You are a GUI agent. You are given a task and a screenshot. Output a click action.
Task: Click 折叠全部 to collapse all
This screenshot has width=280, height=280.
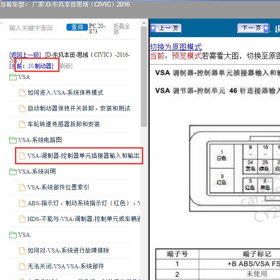tap(121, 29)
